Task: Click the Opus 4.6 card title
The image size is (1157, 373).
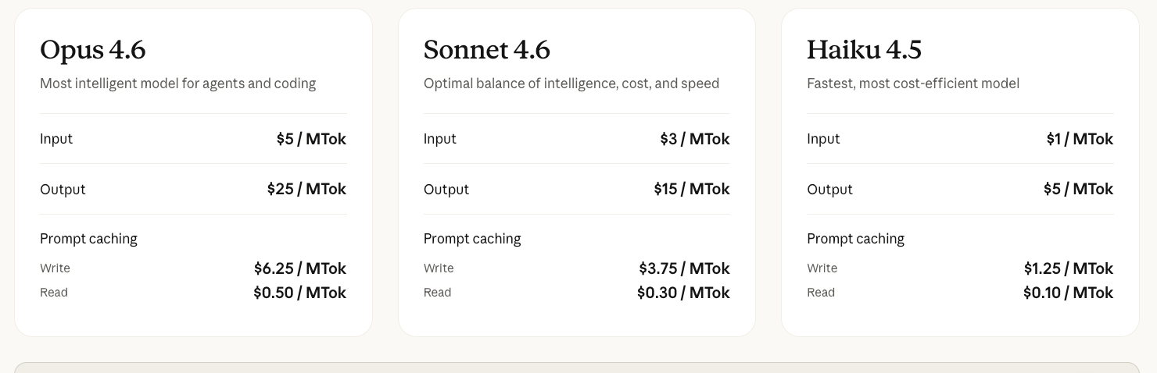Action: [x=92, y=50]
